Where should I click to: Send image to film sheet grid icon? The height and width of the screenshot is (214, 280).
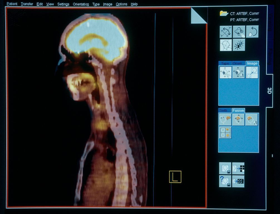pos(238,168)
